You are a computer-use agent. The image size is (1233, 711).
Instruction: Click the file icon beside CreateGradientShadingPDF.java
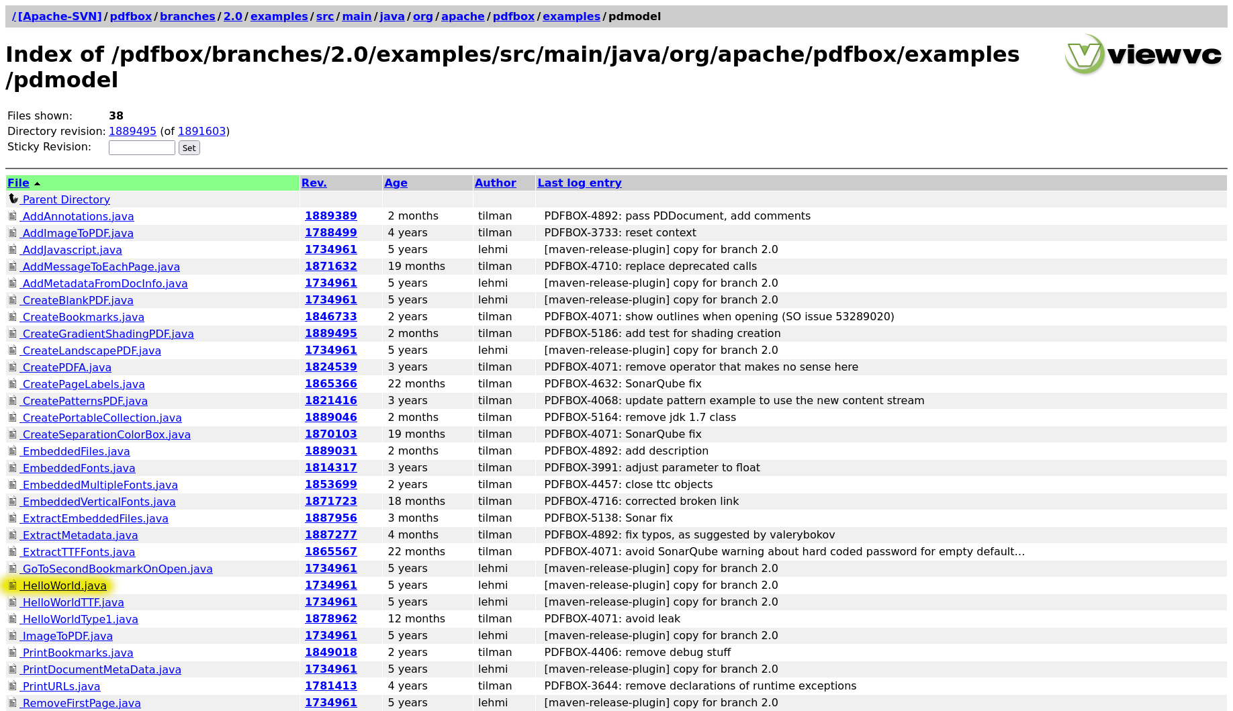point(13,333)
